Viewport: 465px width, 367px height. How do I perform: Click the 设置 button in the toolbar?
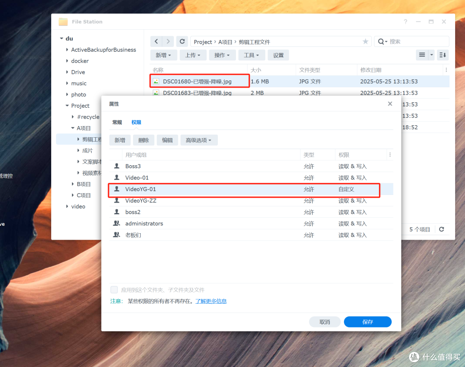(x=278, y=55)
